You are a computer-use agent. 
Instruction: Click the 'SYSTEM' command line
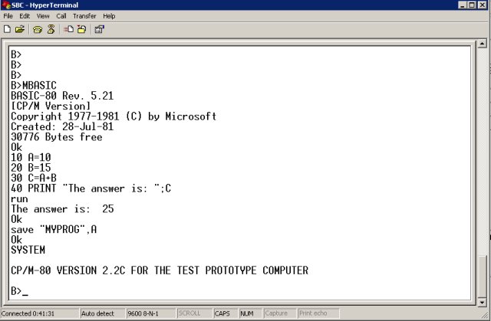pyautogui.click(x=28, y=250)
